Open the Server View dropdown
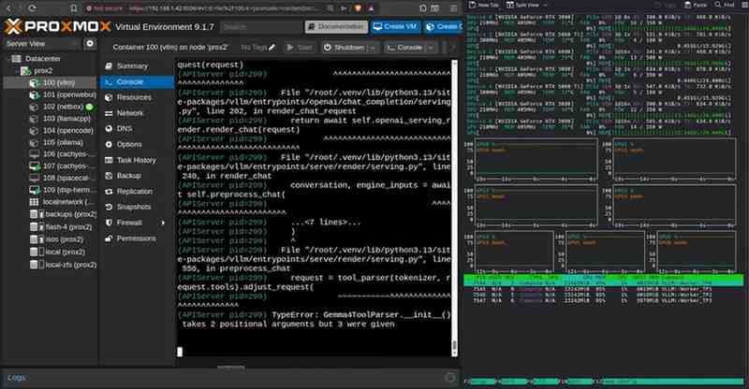This screenshot has width=749, height=389. (42, 44)
